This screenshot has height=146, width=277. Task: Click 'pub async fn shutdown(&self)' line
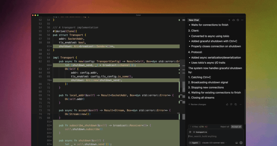coord(82,141)
